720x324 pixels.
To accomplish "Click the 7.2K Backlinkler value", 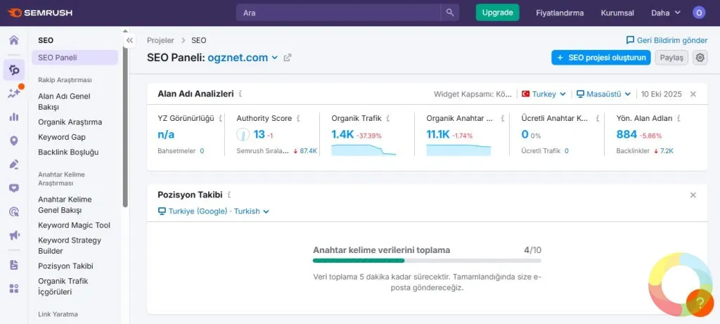I will pyautogui.click(x=667, y=150).
